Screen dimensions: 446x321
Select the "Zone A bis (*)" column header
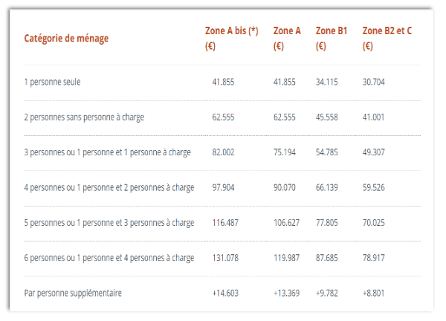233,31
